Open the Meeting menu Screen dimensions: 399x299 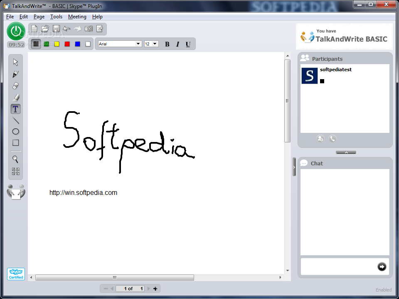point(77,17)
